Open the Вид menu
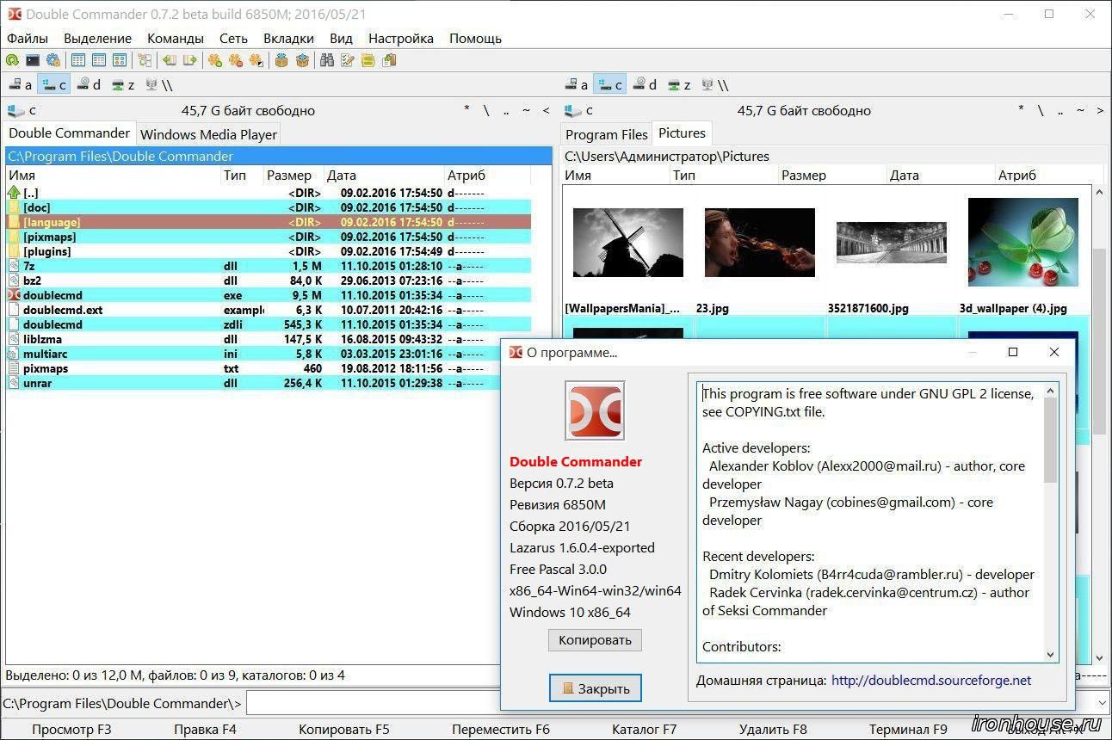 pyautogui.click(x=341, y=38)
